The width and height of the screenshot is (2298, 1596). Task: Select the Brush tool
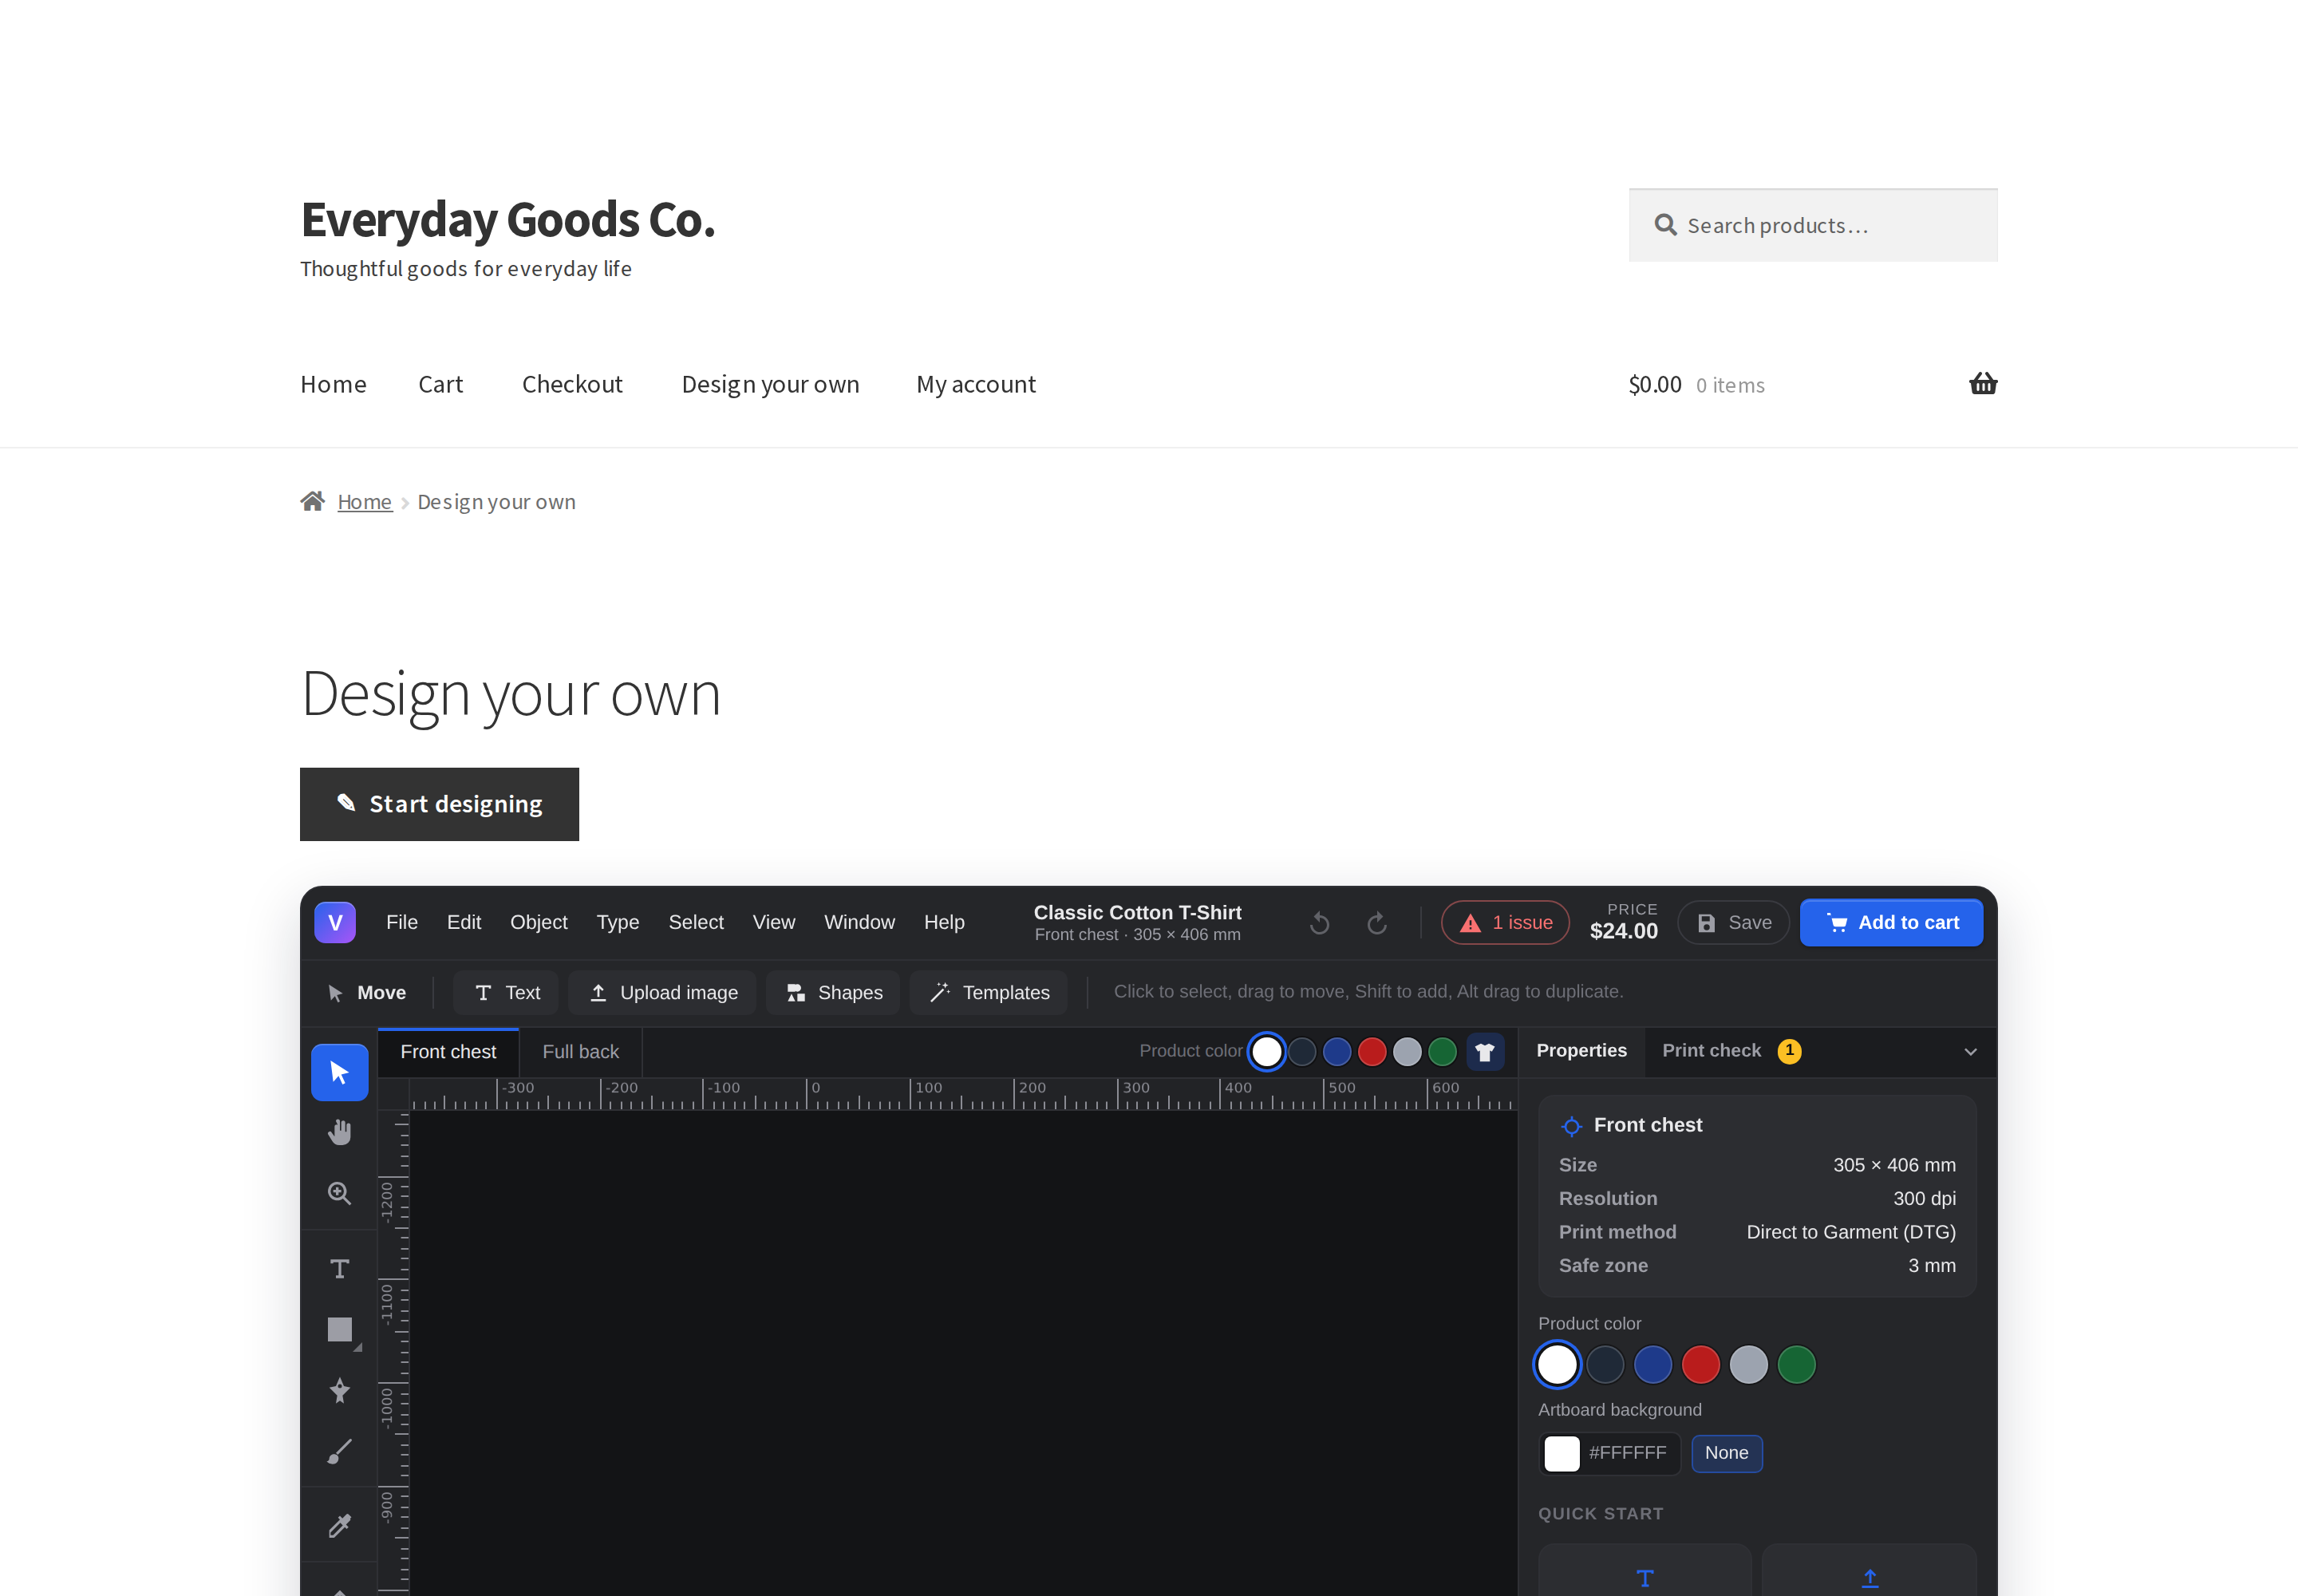(340, 1451)
